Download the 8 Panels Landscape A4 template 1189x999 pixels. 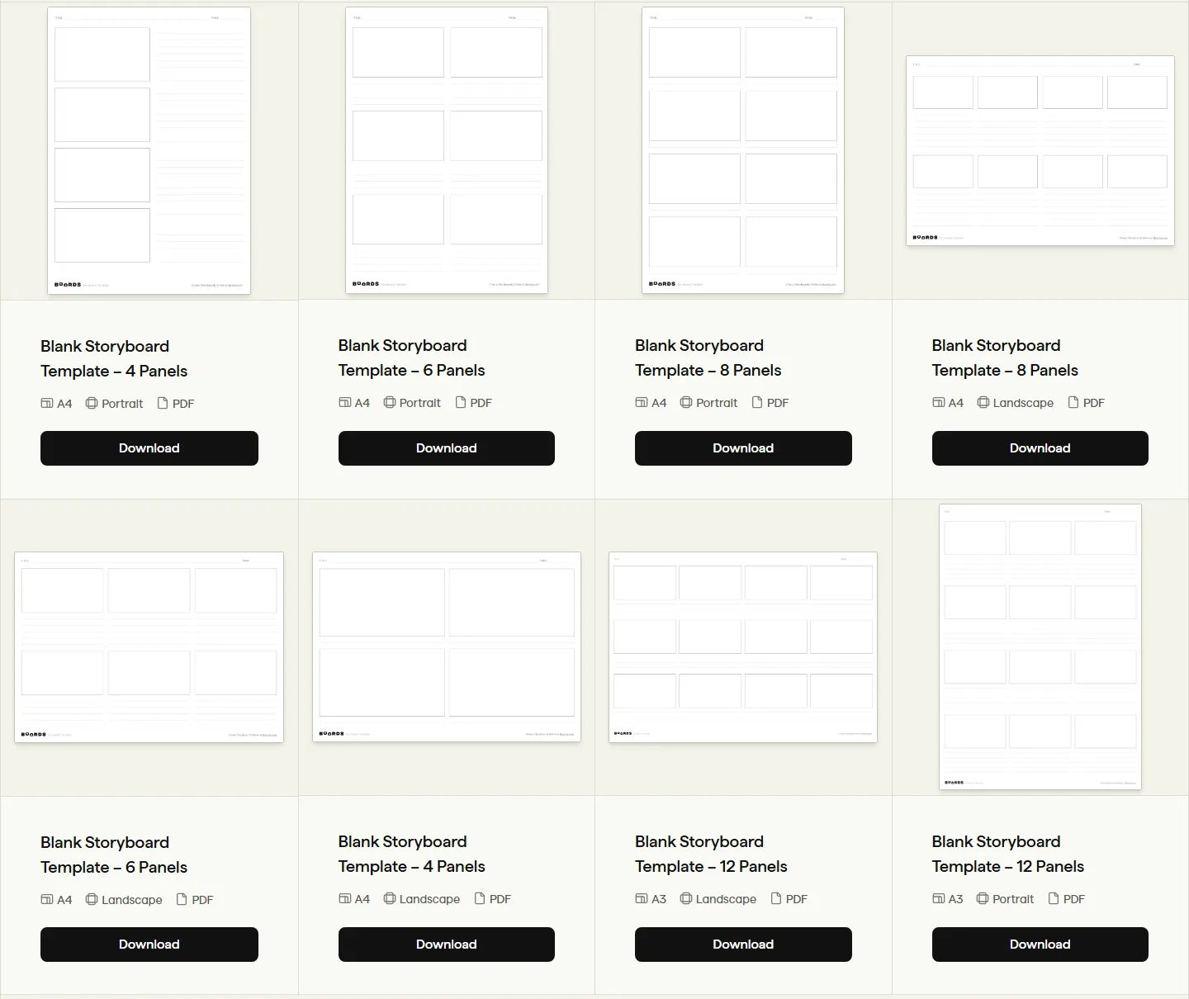tap(1040, 448)
